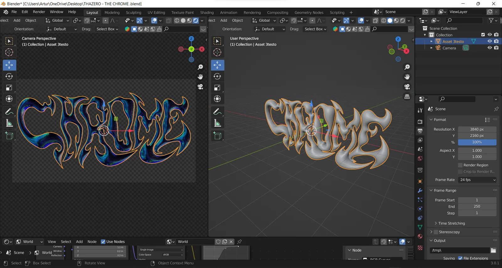Select the 3D Cursor tool in right viewport
This screenshot has height=268, width=502.
click(x=217, y=52)
